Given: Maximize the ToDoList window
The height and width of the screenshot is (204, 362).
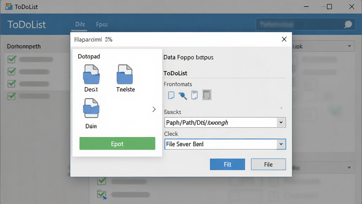Looking at the screenshot, I should point(329,7).
